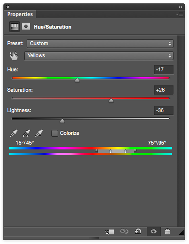Toggle layer visibility eye icon
The height and width of the screenshot is (244, 189).
154,231
